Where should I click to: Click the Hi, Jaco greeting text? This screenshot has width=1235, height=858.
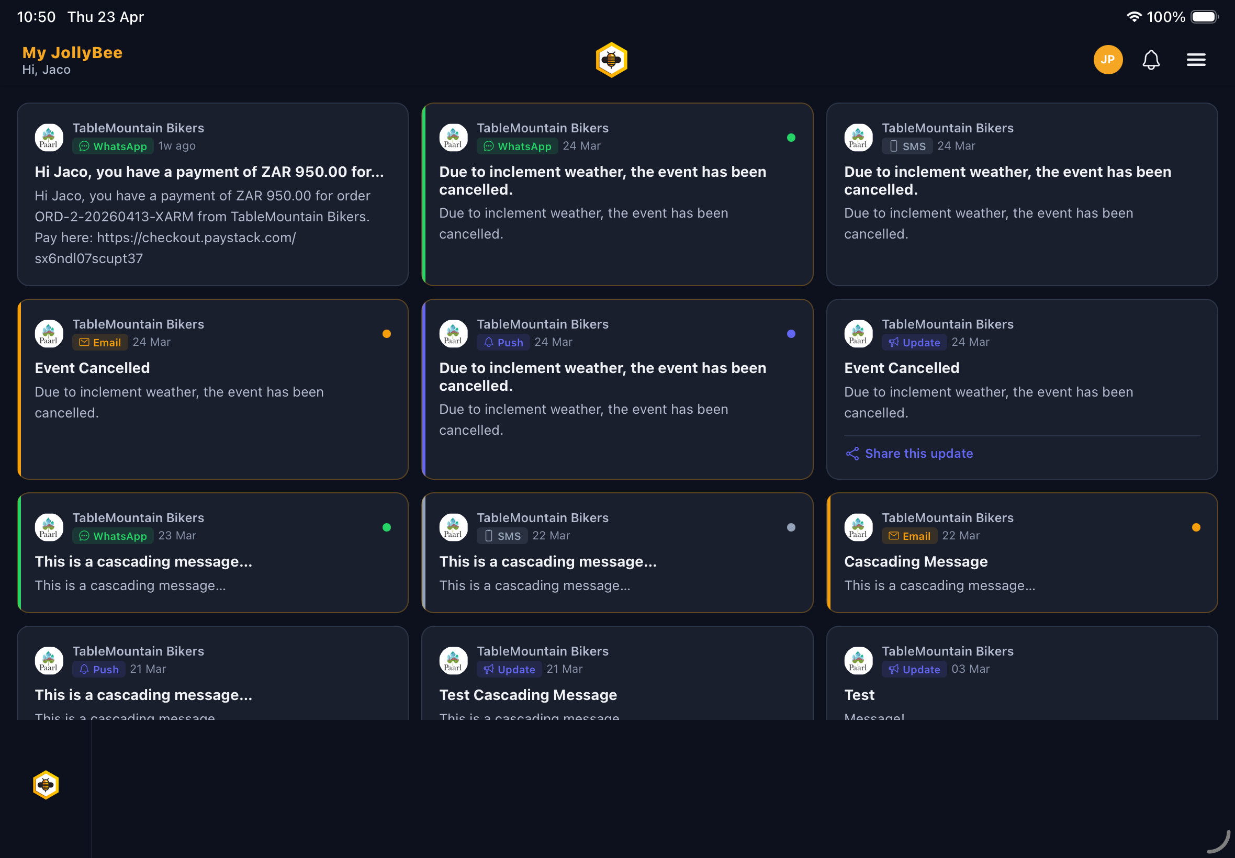point(46,70)
